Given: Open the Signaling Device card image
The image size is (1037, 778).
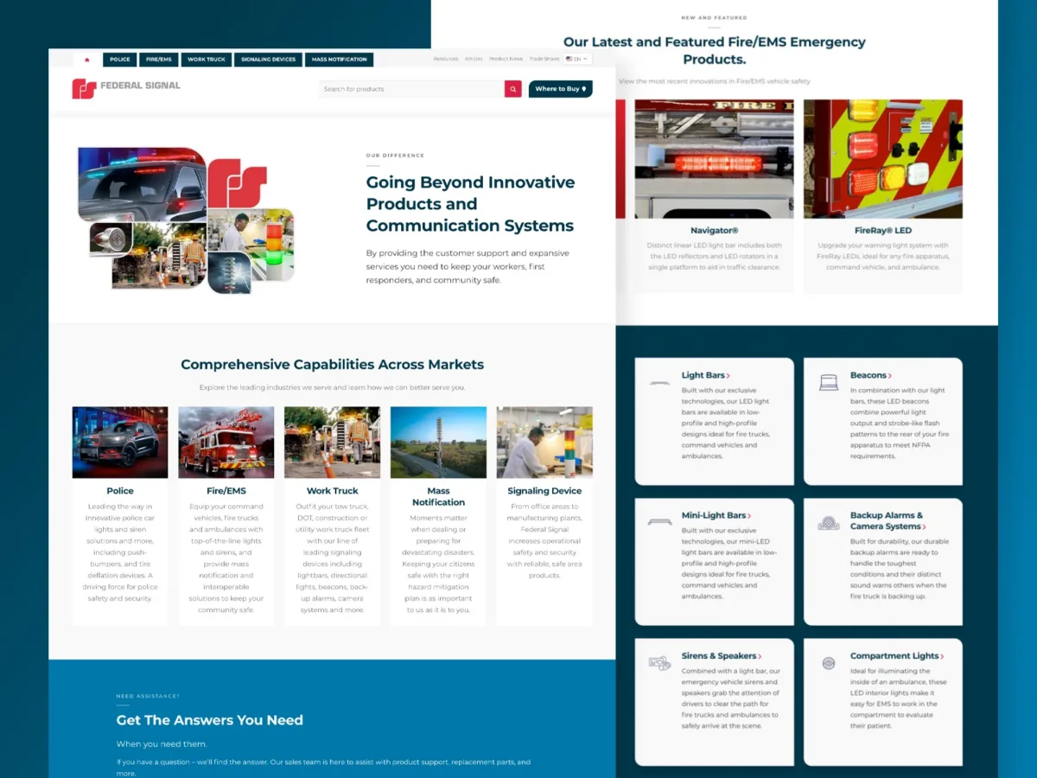Looking at the screenshot, I should click(544, 443).
